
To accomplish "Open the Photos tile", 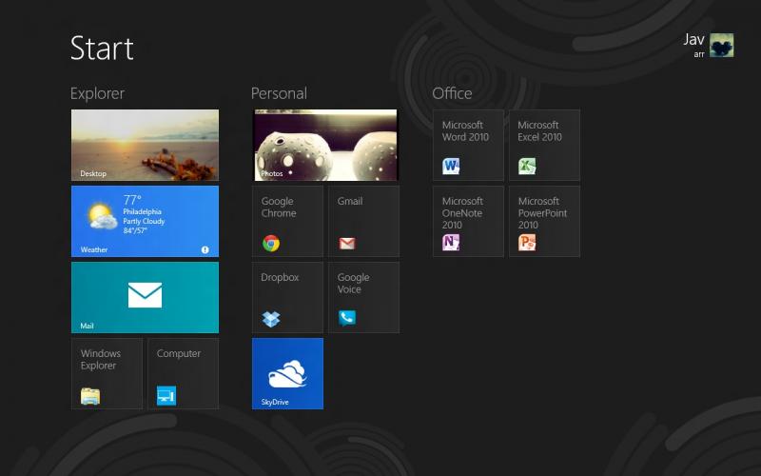I will (x=325, y=145).
